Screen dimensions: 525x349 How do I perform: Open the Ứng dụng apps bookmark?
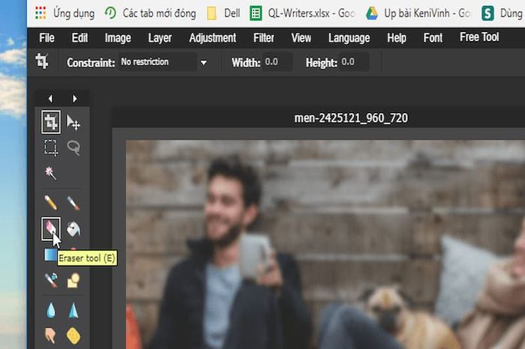coord(65,13)
